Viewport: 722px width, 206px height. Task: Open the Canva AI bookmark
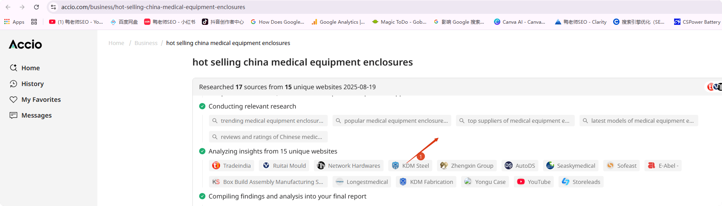pyautogui.click(x=519, y=22)
